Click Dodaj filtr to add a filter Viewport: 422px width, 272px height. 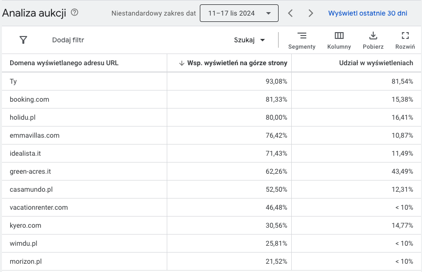point(68,40)
